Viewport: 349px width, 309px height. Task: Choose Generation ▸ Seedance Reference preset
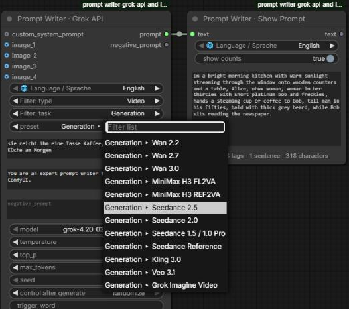click(x=165, y=246)
